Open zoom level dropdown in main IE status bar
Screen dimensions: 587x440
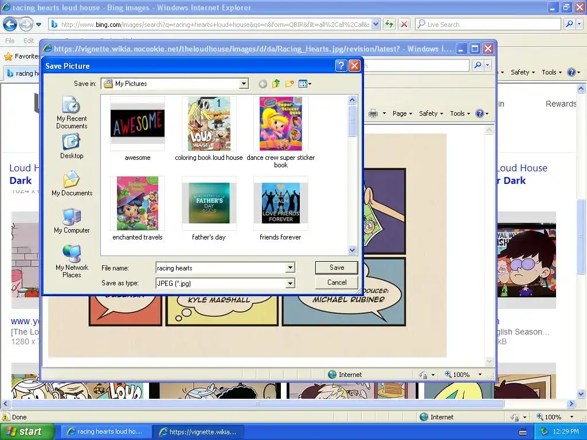[x=572, y=417]
